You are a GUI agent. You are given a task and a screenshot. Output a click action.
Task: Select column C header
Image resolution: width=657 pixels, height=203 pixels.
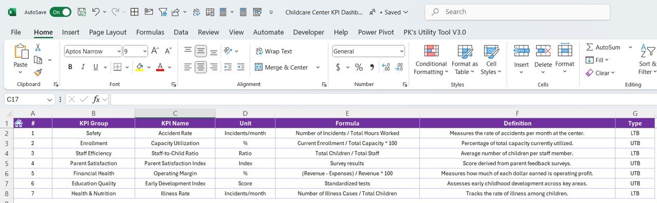point(175,113)
